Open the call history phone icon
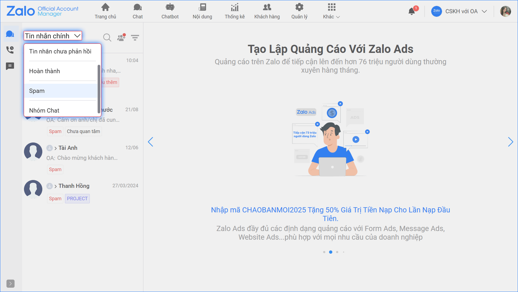Screen dimensions: 518x292 coord(10,50)
